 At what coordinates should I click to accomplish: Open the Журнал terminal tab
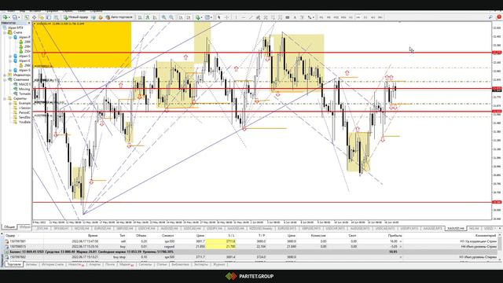tap(219, 265)
